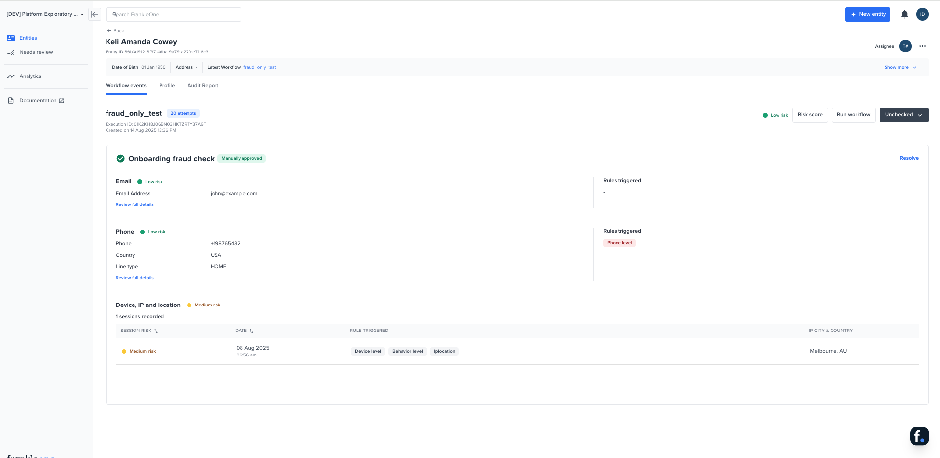Open the fraud_only_test workflow link
The image size is (940, 458).
pos(260,67)
